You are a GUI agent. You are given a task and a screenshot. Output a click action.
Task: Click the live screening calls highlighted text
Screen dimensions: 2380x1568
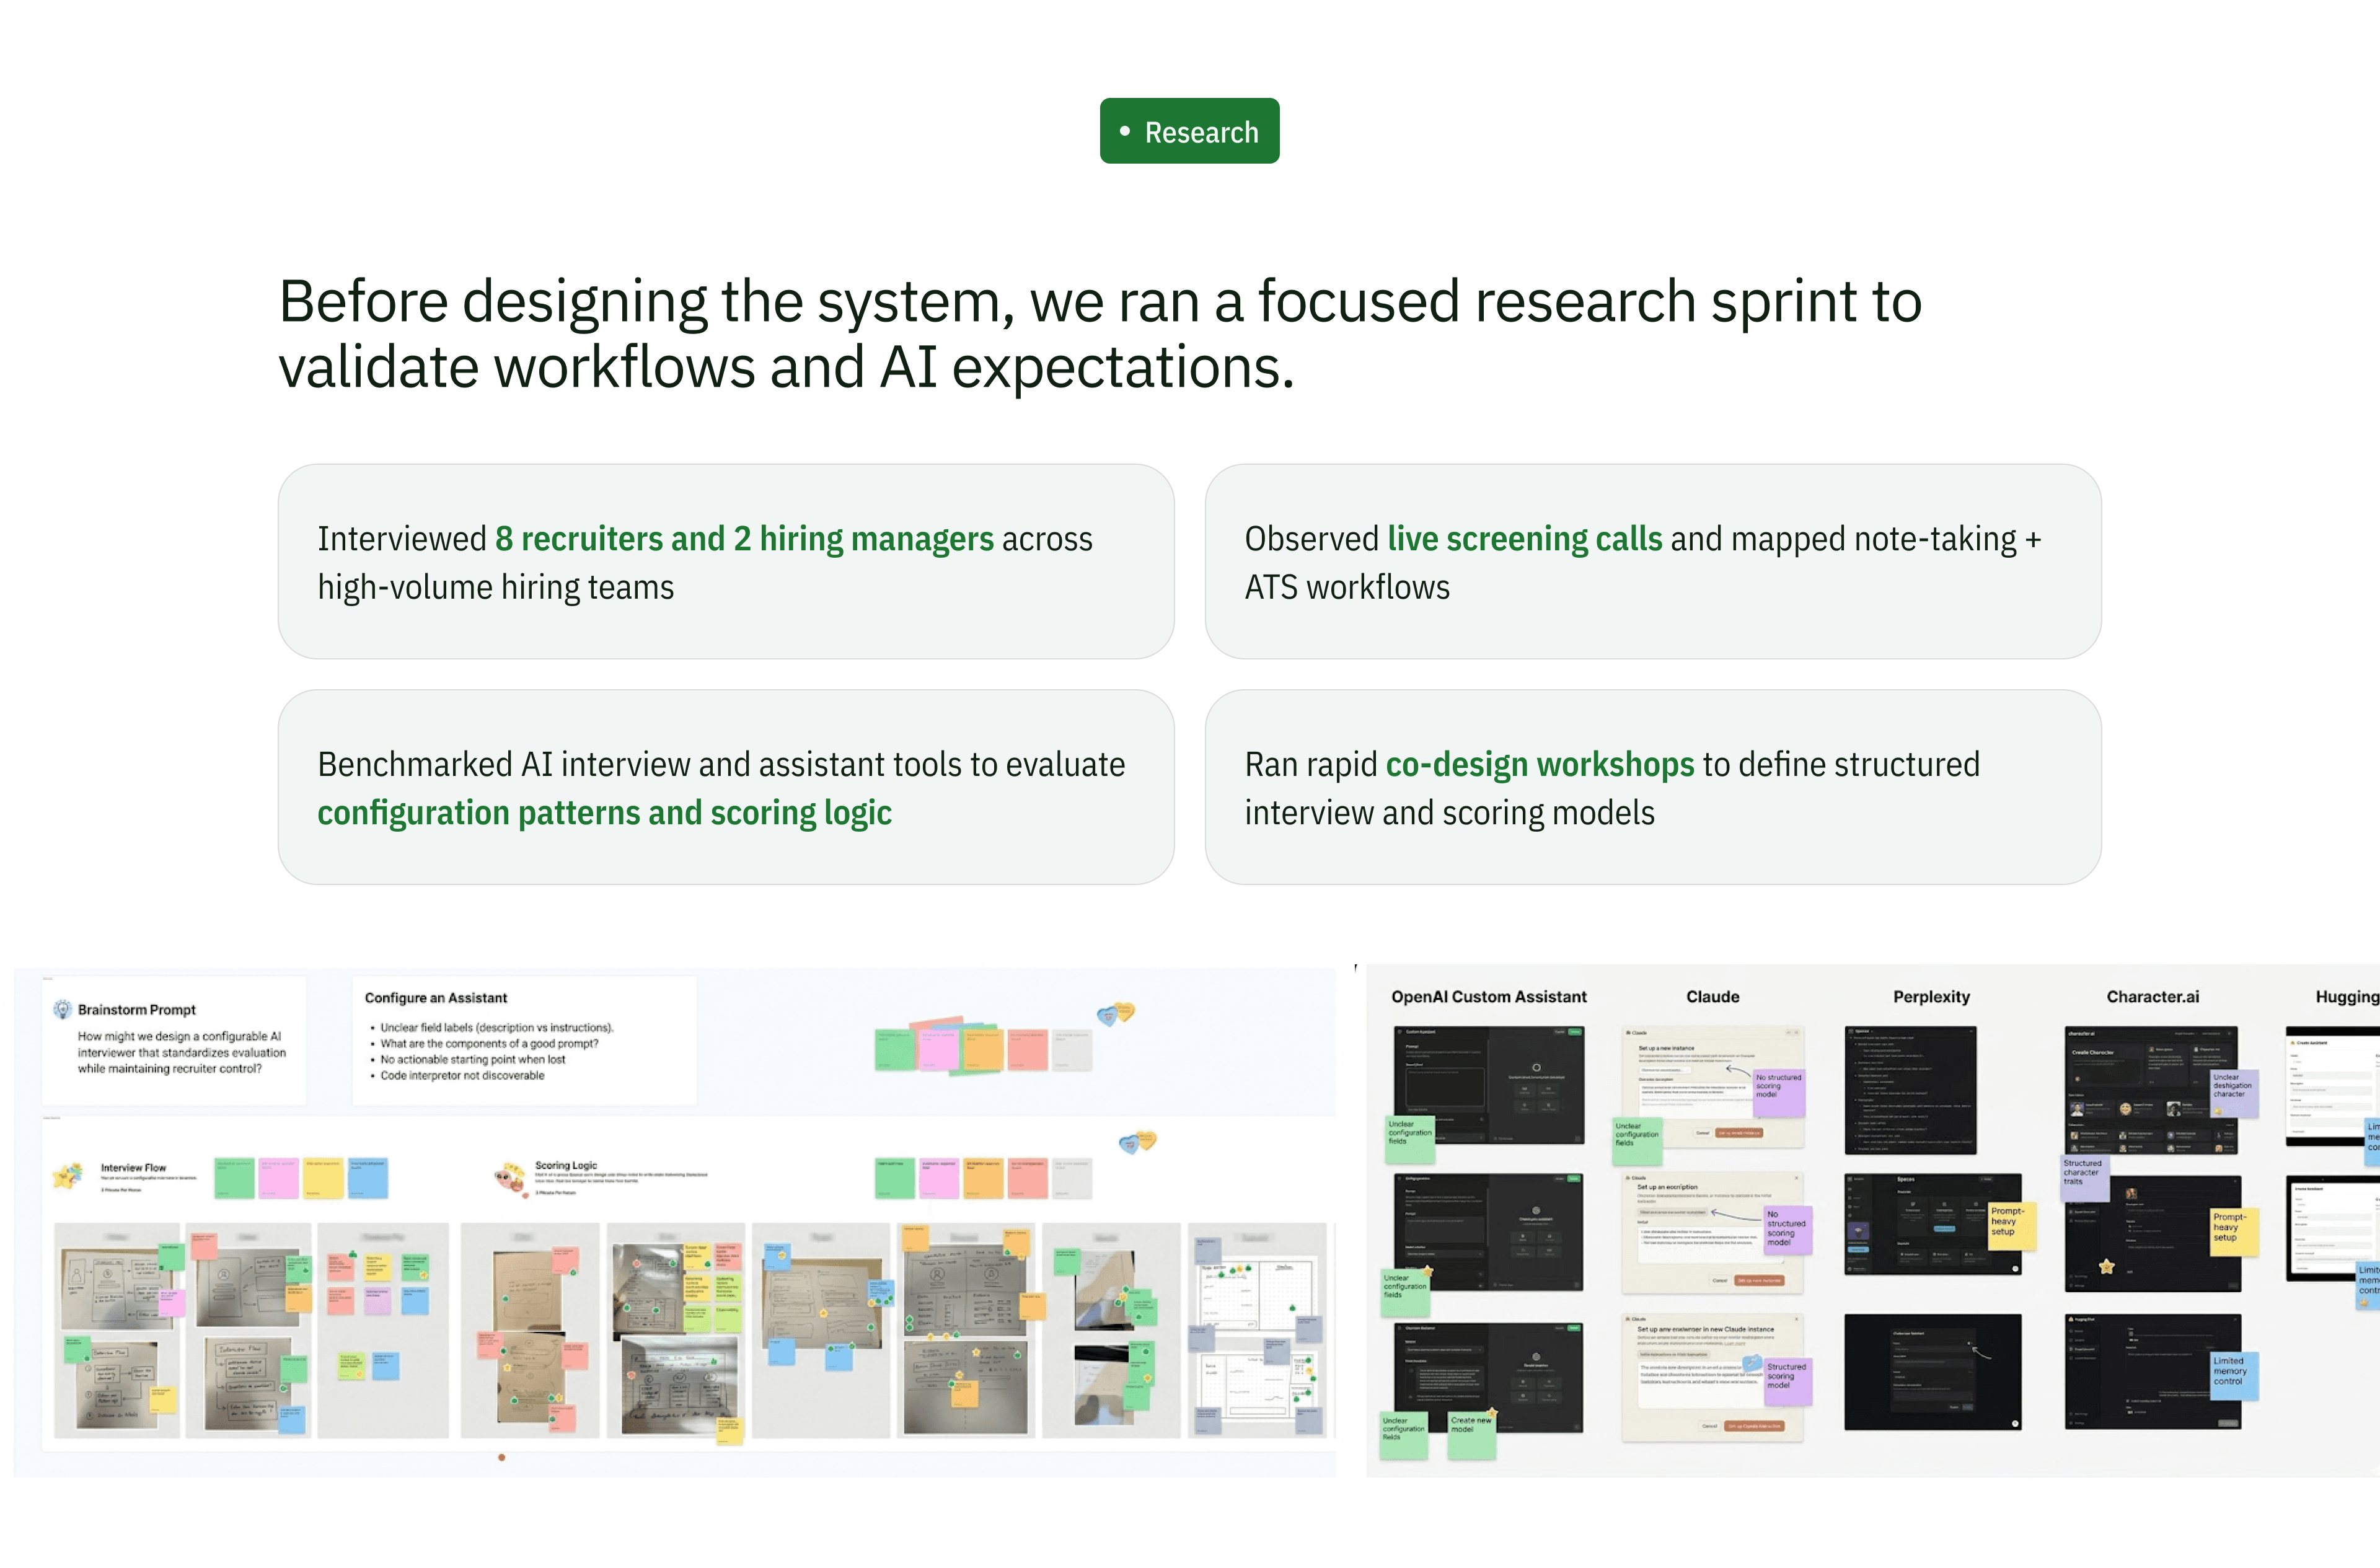[x=1524, y=539]
